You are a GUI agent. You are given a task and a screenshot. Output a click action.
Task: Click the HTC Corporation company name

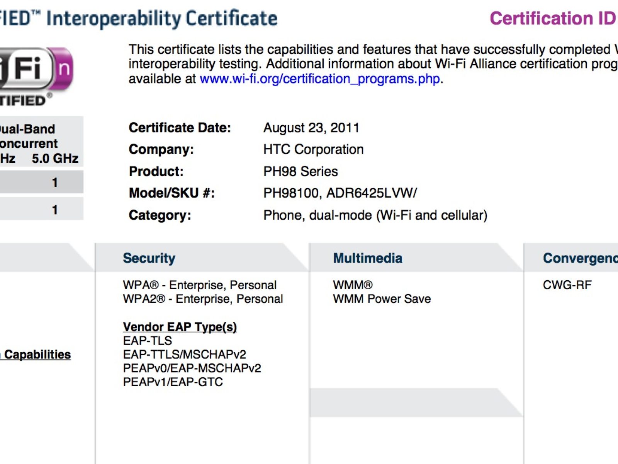(x=313, y=149)
